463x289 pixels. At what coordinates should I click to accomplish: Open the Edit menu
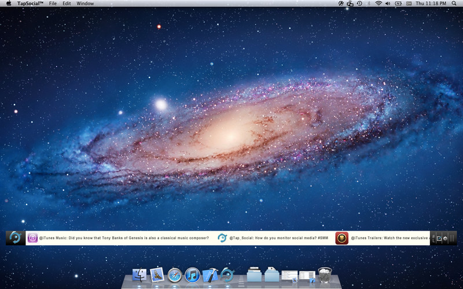(67, 3)
